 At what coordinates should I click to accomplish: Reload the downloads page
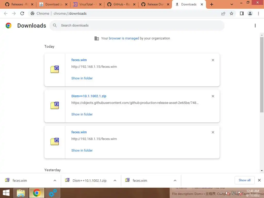click(22, 13)
